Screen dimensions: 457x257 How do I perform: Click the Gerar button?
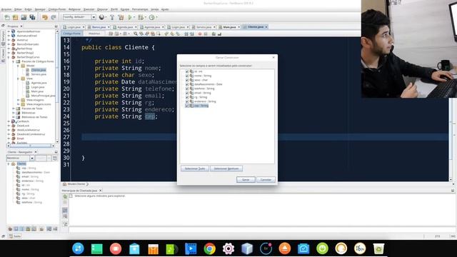click(246, 180)
